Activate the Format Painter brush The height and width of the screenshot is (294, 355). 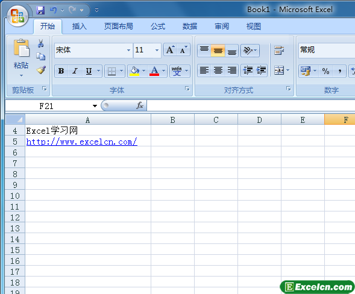coord(41,70)
